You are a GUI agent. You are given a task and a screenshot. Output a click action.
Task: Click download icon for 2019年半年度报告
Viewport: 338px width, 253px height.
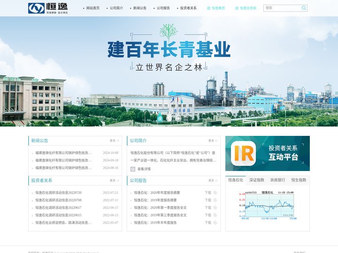click(x=215, y=223)
